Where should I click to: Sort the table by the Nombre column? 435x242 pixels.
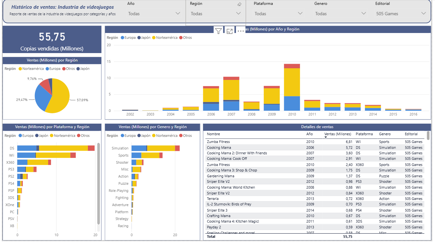tap(213, 134)
